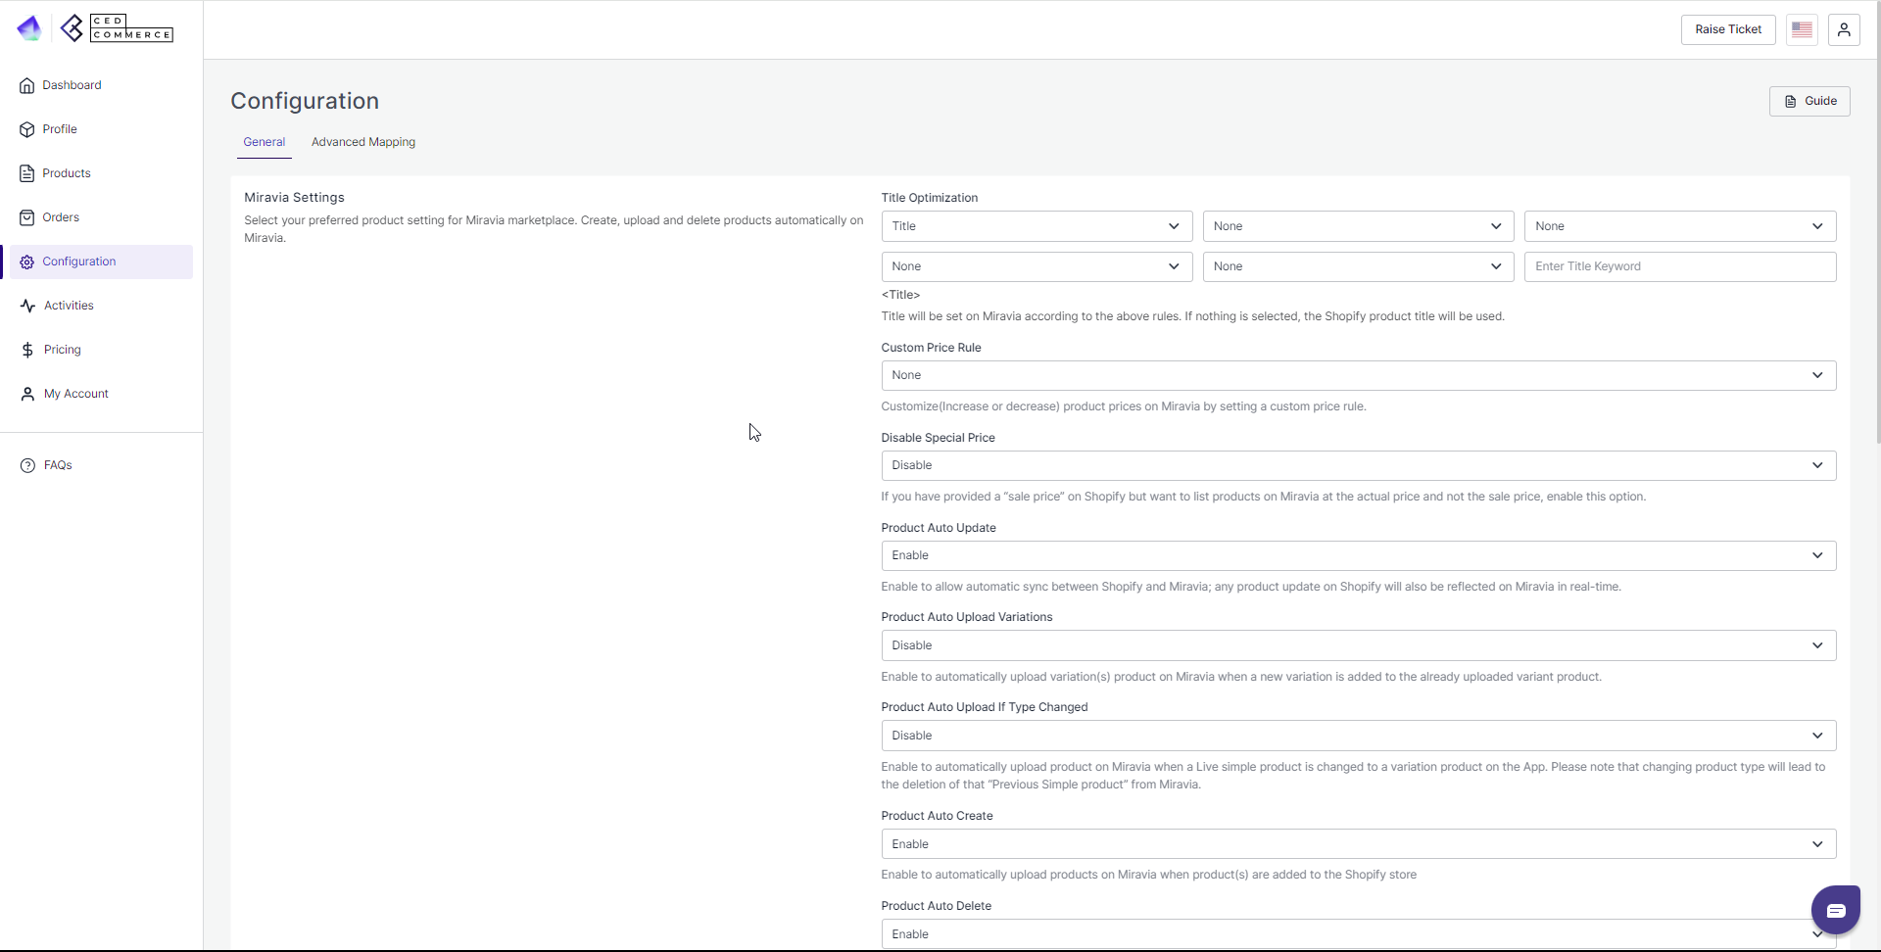Switch to the Advanced Mapping tab
The image size is (1881, 952).
click(363, 142)
